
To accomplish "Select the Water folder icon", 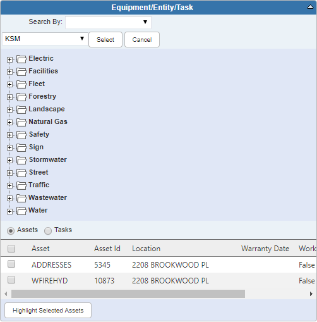I will tap(21, 211).
